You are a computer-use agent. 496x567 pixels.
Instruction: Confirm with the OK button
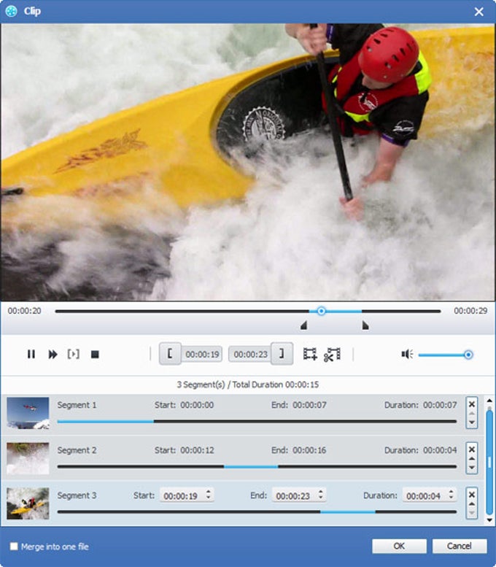pos(399,546)
